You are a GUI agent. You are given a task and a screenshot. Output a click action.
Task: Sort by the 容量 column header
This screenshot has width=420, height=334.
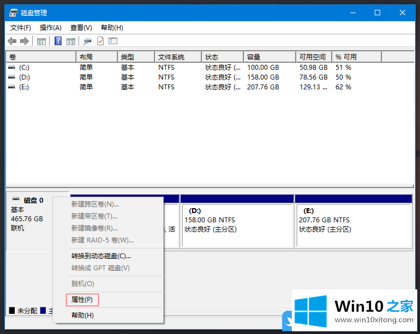pyautogui.click(x=270, y=57)
